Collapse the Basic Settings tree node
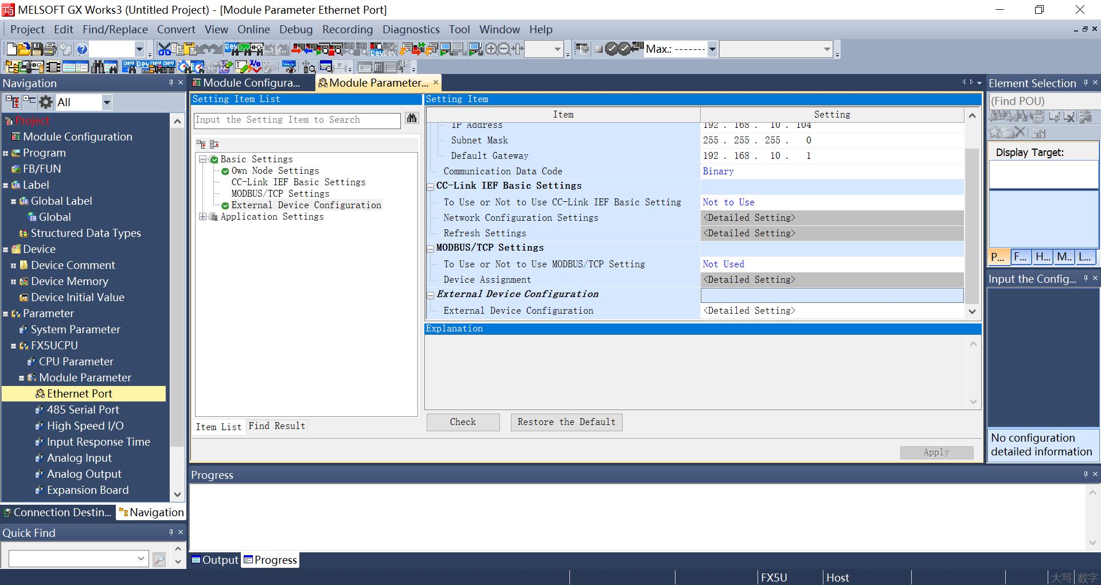 coord(202,159)
